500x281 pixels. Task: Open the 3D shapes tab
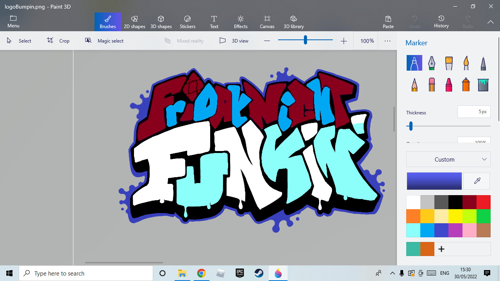[x=161, y=22]
